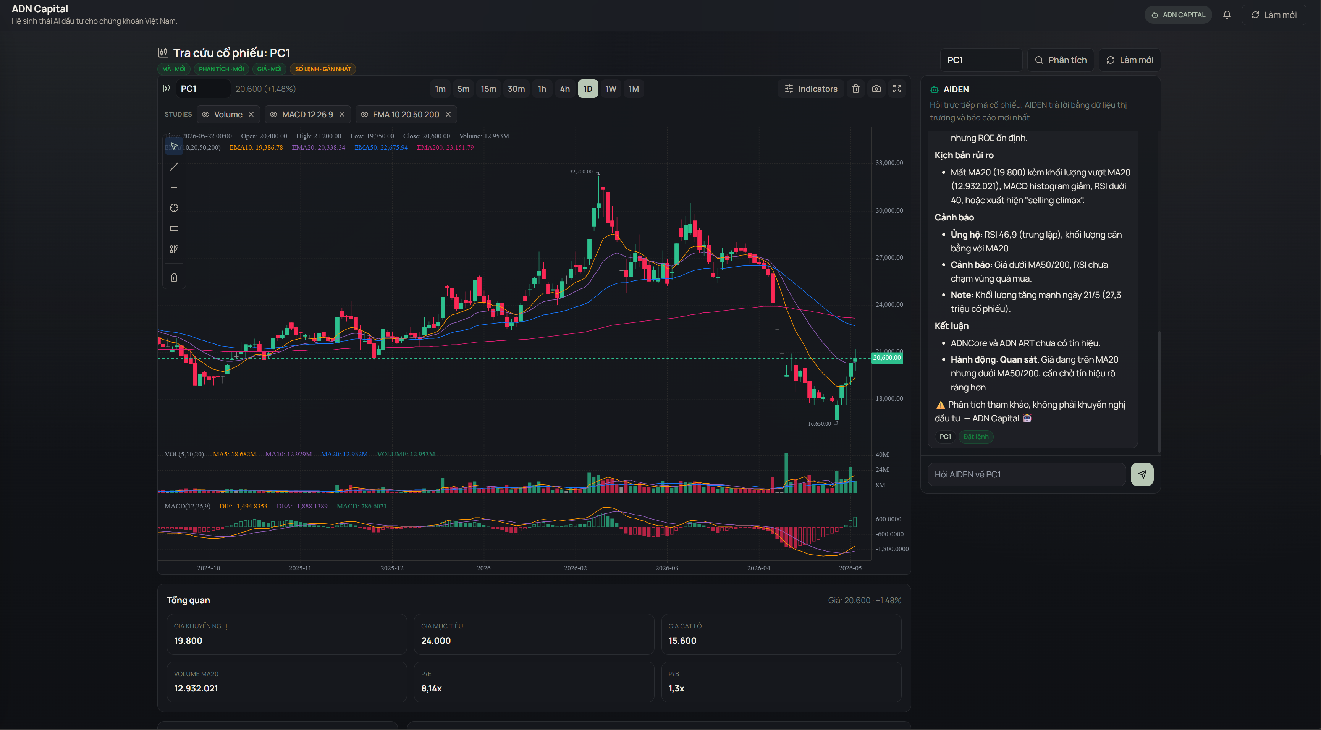Click the 20,600.00 current price label
This screenshot has height=730, width=1321.
887,358
